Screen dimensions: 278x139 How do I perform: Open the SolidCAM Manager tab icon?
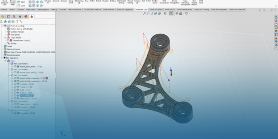[31, 17]
